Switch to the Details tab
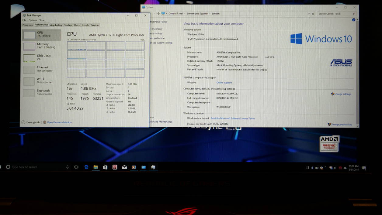 (x=85, y=25)
